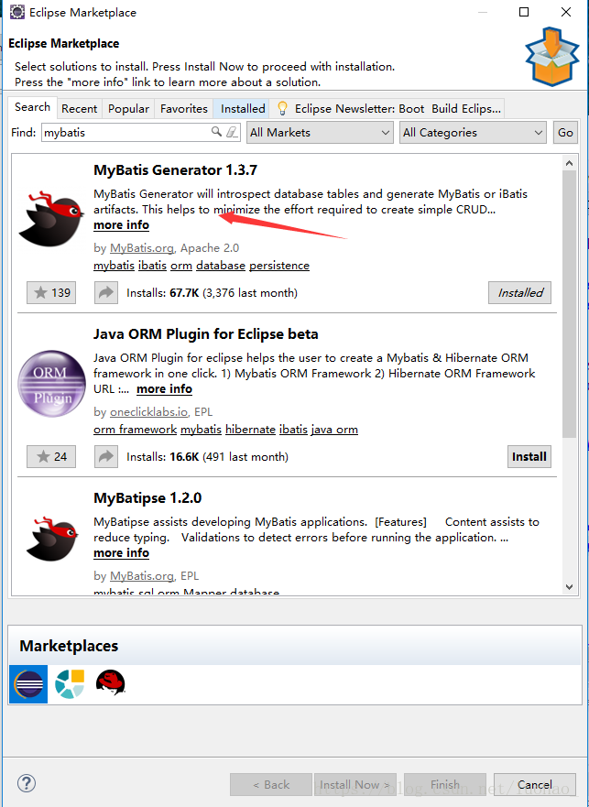Image resolution: width=589 pixels, height=807 pixels.
Task: Clear the Find field with eraser icon
Action: coord(232,132)
